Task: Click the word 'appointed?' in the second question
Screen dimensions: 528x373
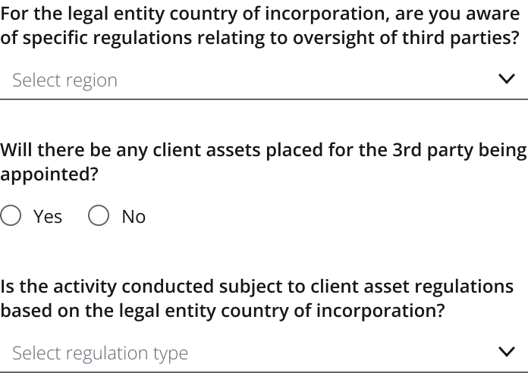Action: (x=49, y=174)
